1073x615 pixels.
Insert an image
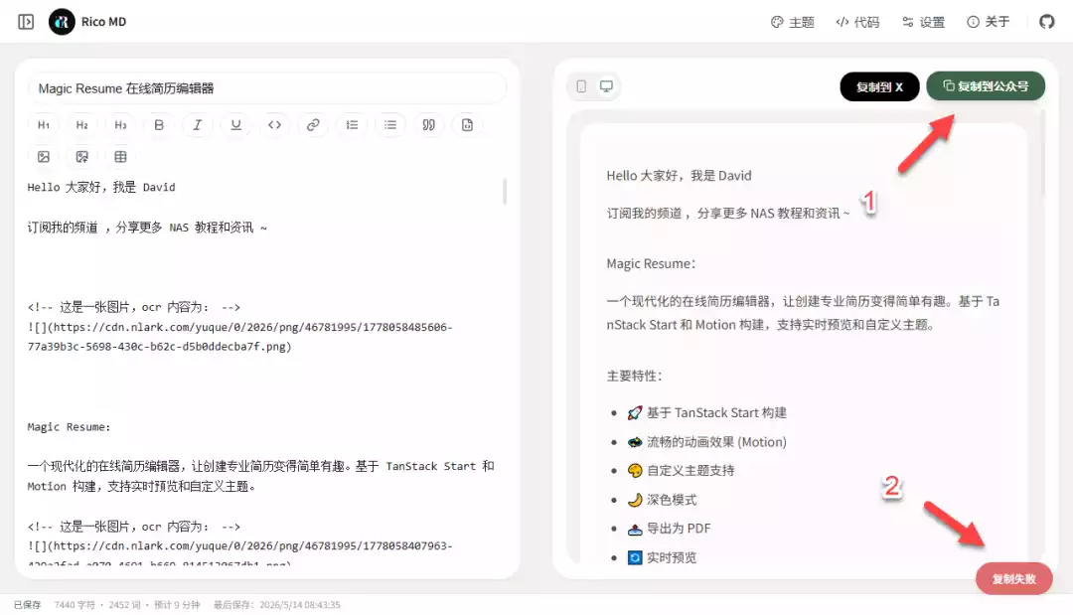point(44,157)
